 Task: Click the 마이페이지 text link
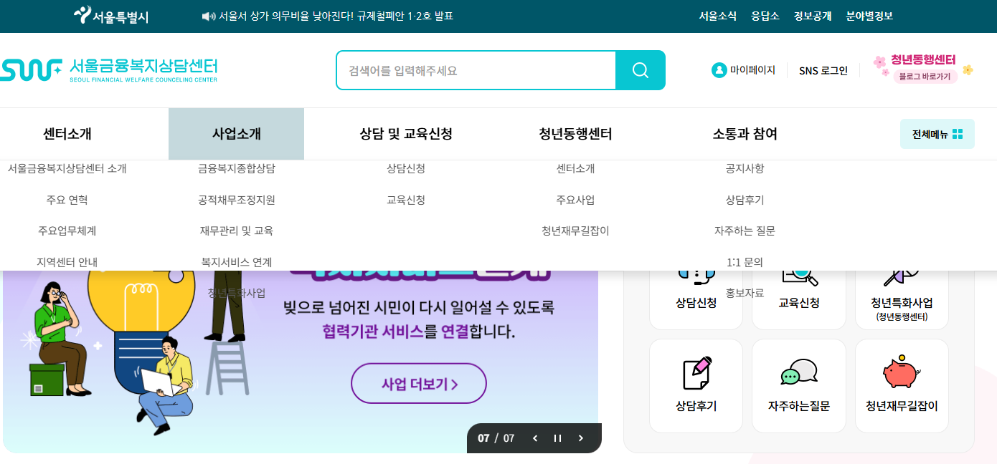pyautogui.click(x=752, y=70)
